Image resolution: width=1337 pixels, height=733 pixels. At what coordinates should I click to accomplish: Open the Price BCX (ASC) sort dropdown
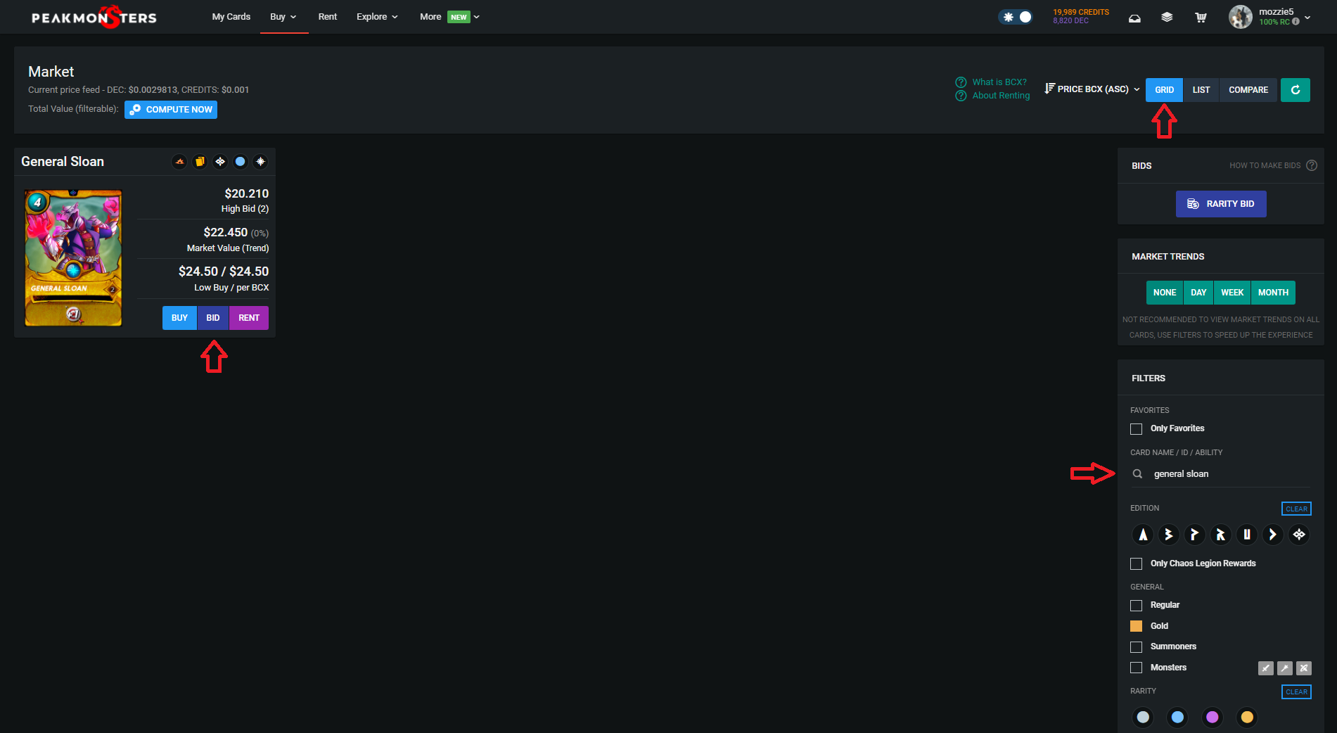[x=1092, y=89]
